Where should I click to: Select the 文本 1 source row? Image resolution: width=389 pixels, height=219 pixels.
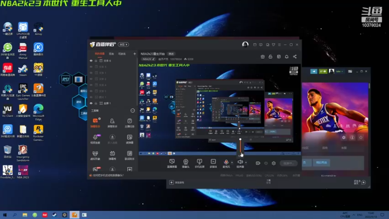pos(113,73)
